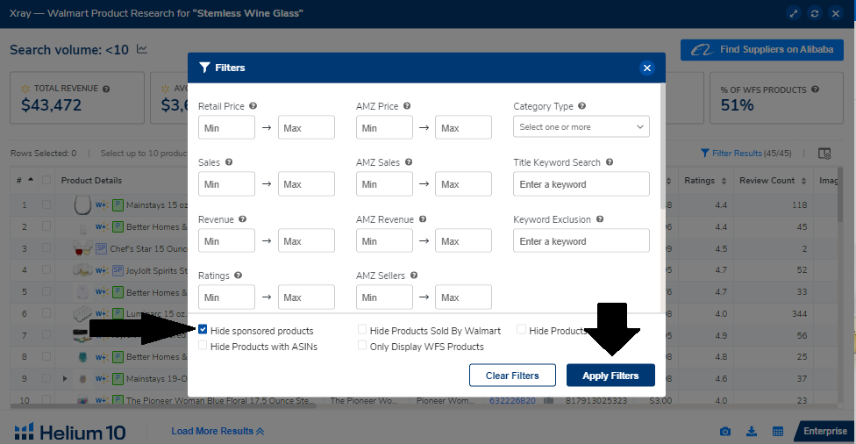Screen dimensions: 856x444
Task: Click the Clear Filters button
Action: pos(513,376)
